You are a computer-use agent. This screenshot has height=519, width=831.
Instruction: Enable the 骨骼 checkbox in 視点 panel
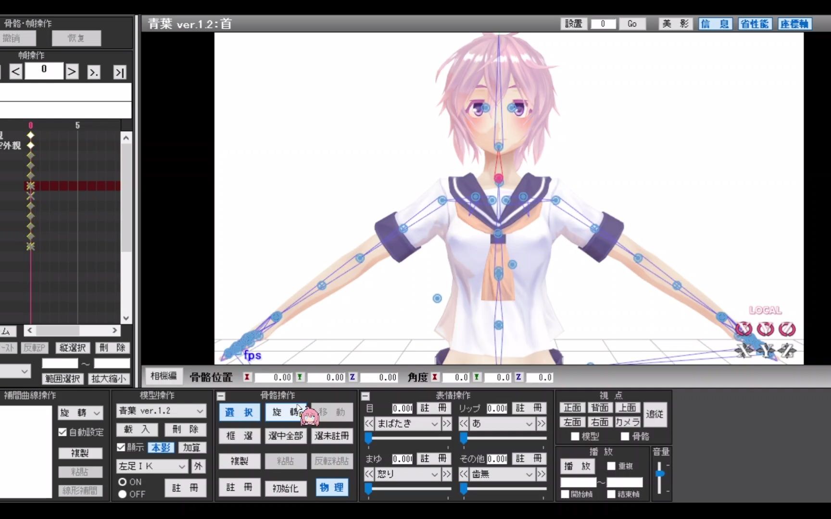pyautogui.click(x=625, y=436)
